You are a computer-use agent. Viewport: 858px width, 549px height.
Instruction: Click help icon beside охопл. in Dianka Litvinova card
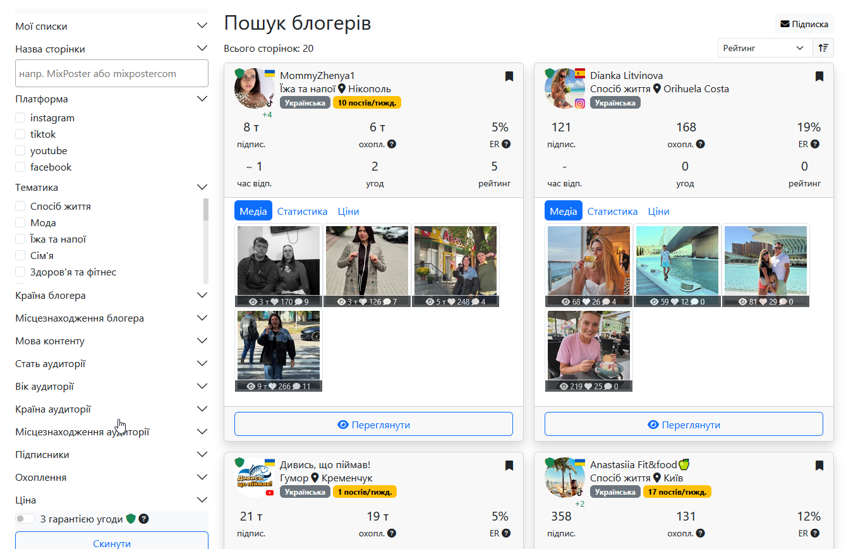(701, 144)
